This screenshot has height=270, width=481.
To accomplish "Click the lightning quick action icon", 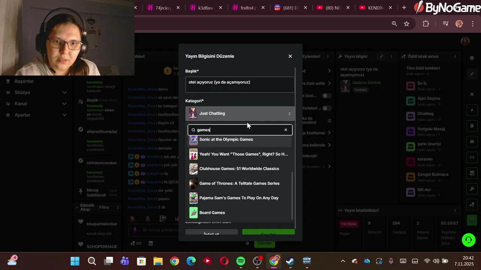I will pyautogui.click(x=472, y=110).
